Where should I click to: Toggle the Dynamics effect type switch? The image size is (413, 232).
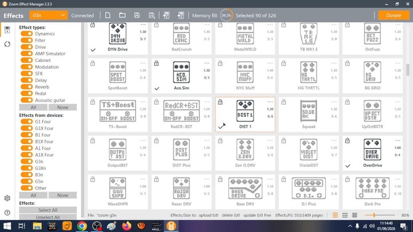pyautogui.click(x=26, y=34)
